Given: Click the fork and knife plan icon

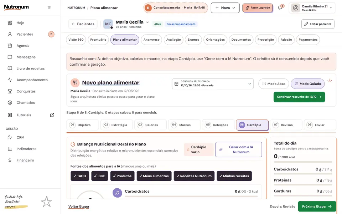Looking at the screenshot, I should coord(75,82).
